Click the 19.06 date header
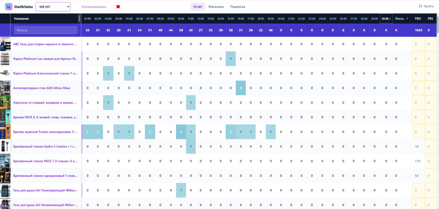This screenshot has width=439, height=209. (271, 19)
